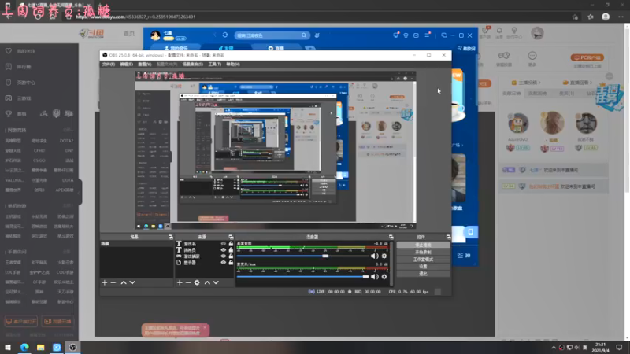Click browser address bar URL
Screen dimensions: 630x354
click(x=135, y=17)
